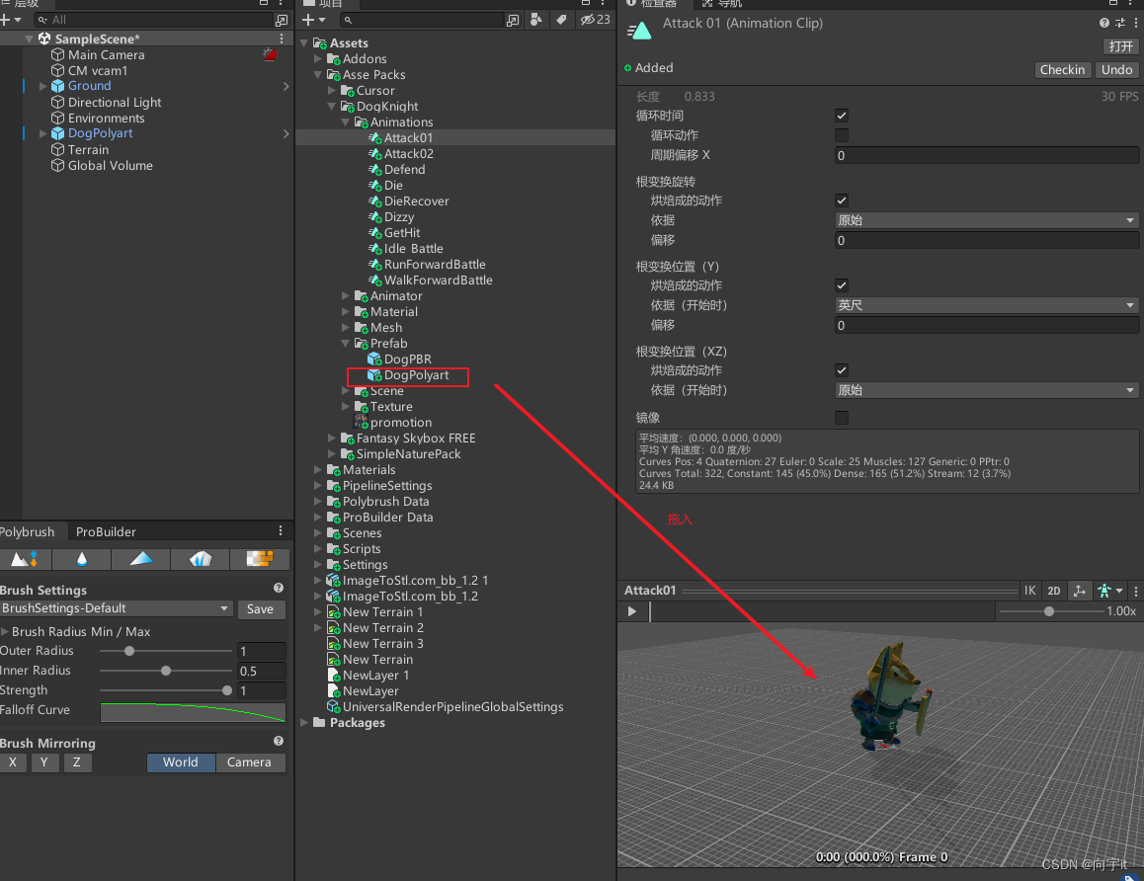Collapse the Animations folder in Project panel
Image resolution: width=1144 pixels, height=881 pixels.
[x=345, y=121]
